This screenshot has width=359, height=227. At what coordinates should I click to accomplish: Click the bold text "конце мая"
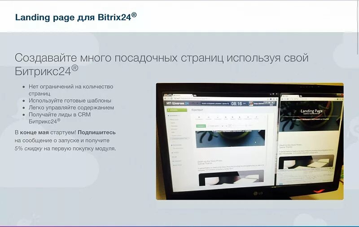[35, 133]
